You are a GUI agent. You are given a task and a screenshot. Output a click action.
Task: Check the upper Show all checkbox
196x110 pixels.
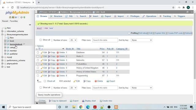pos(41,40)
